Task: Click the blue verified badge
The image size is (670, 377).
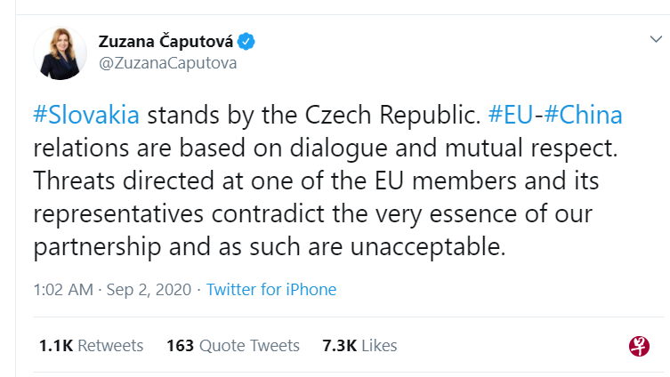Action: tap(247, 41)
